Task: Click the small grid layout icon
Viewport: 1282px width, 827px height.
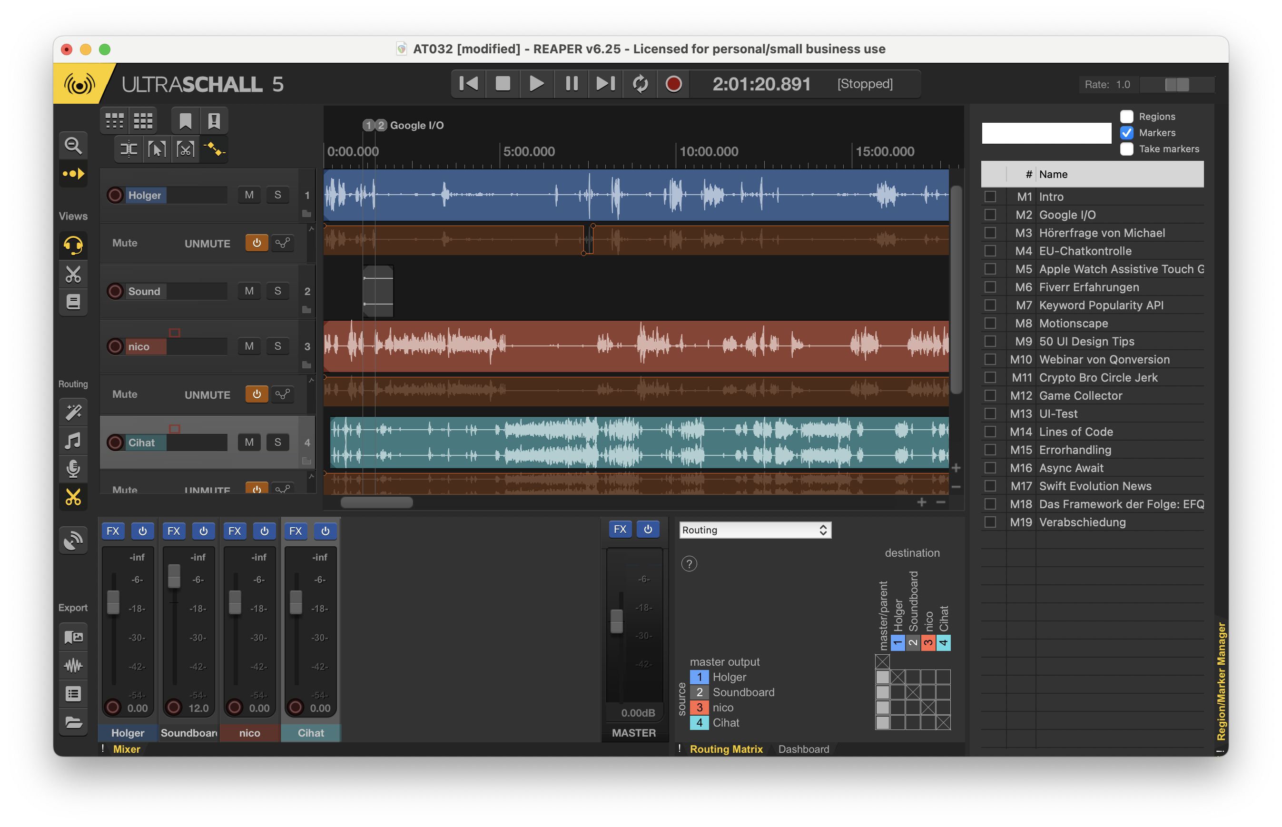Action: pos(114,121)
